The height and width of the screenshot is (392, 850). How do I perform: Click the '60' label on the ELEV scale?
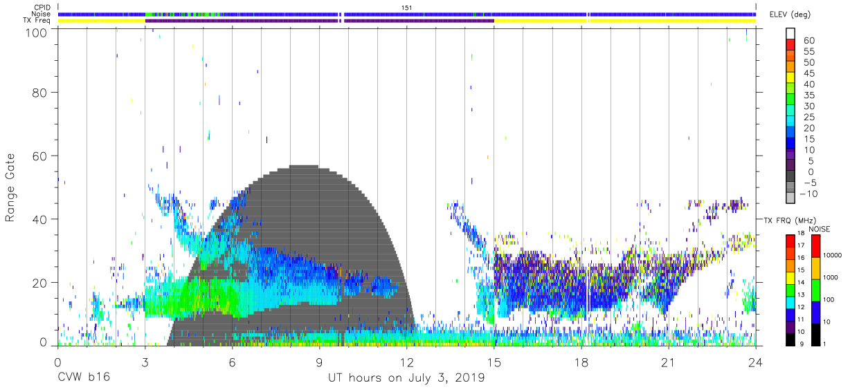tap(809, 40)
